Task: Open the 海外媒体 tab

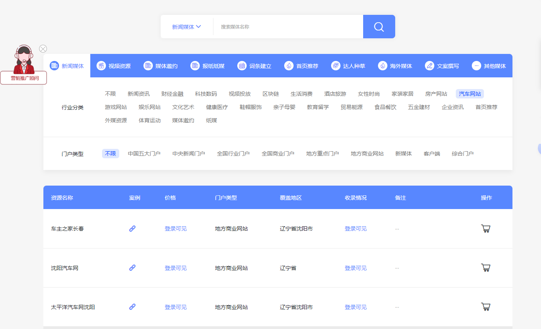Action: (395, 66)
